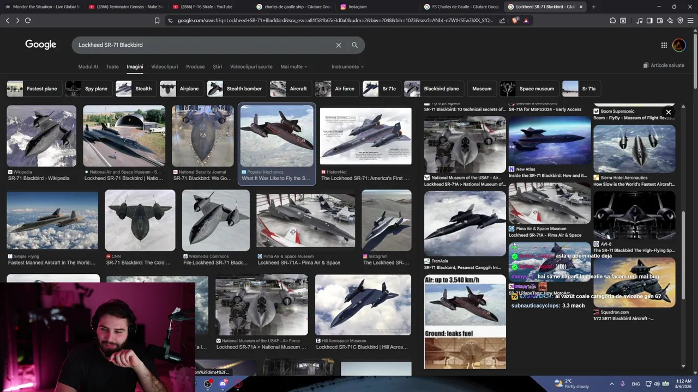Open the HistoryNet SR-71 diagram image
698x392 pixels.
pyautogui.click(x=366, y=136)
